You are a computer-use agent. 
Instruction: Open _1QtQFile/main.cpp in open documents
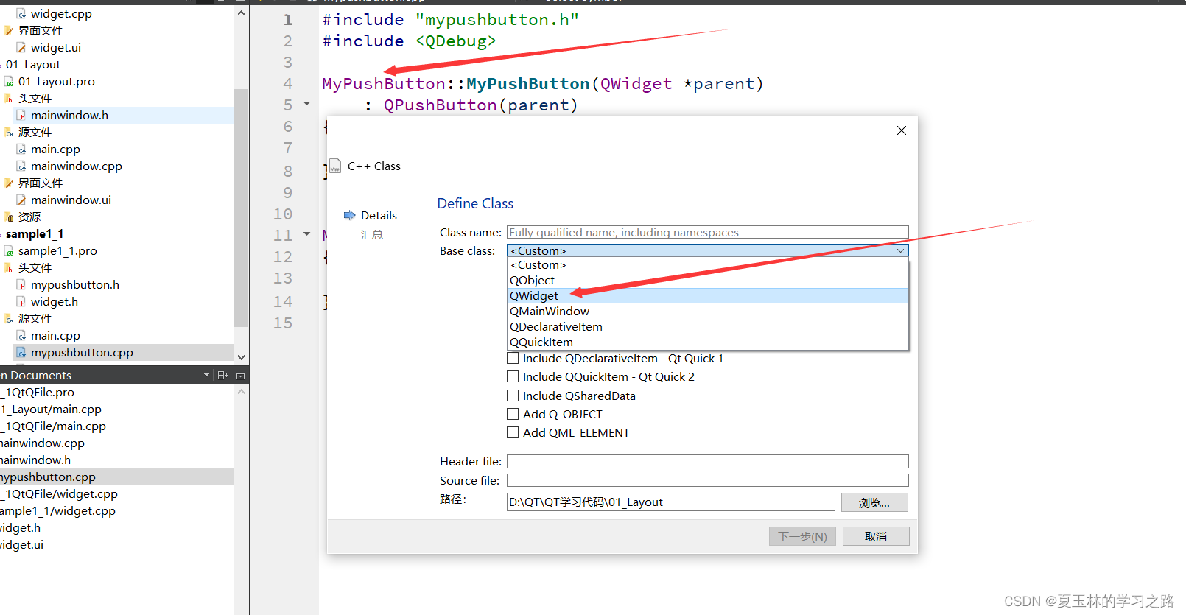point(53,426)
